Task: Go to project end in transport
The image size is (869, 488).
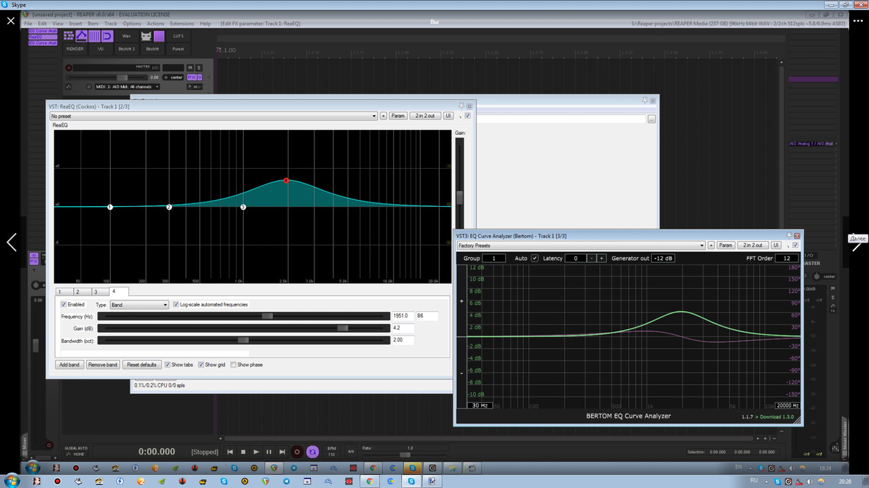Action: [x=282, y=451]
